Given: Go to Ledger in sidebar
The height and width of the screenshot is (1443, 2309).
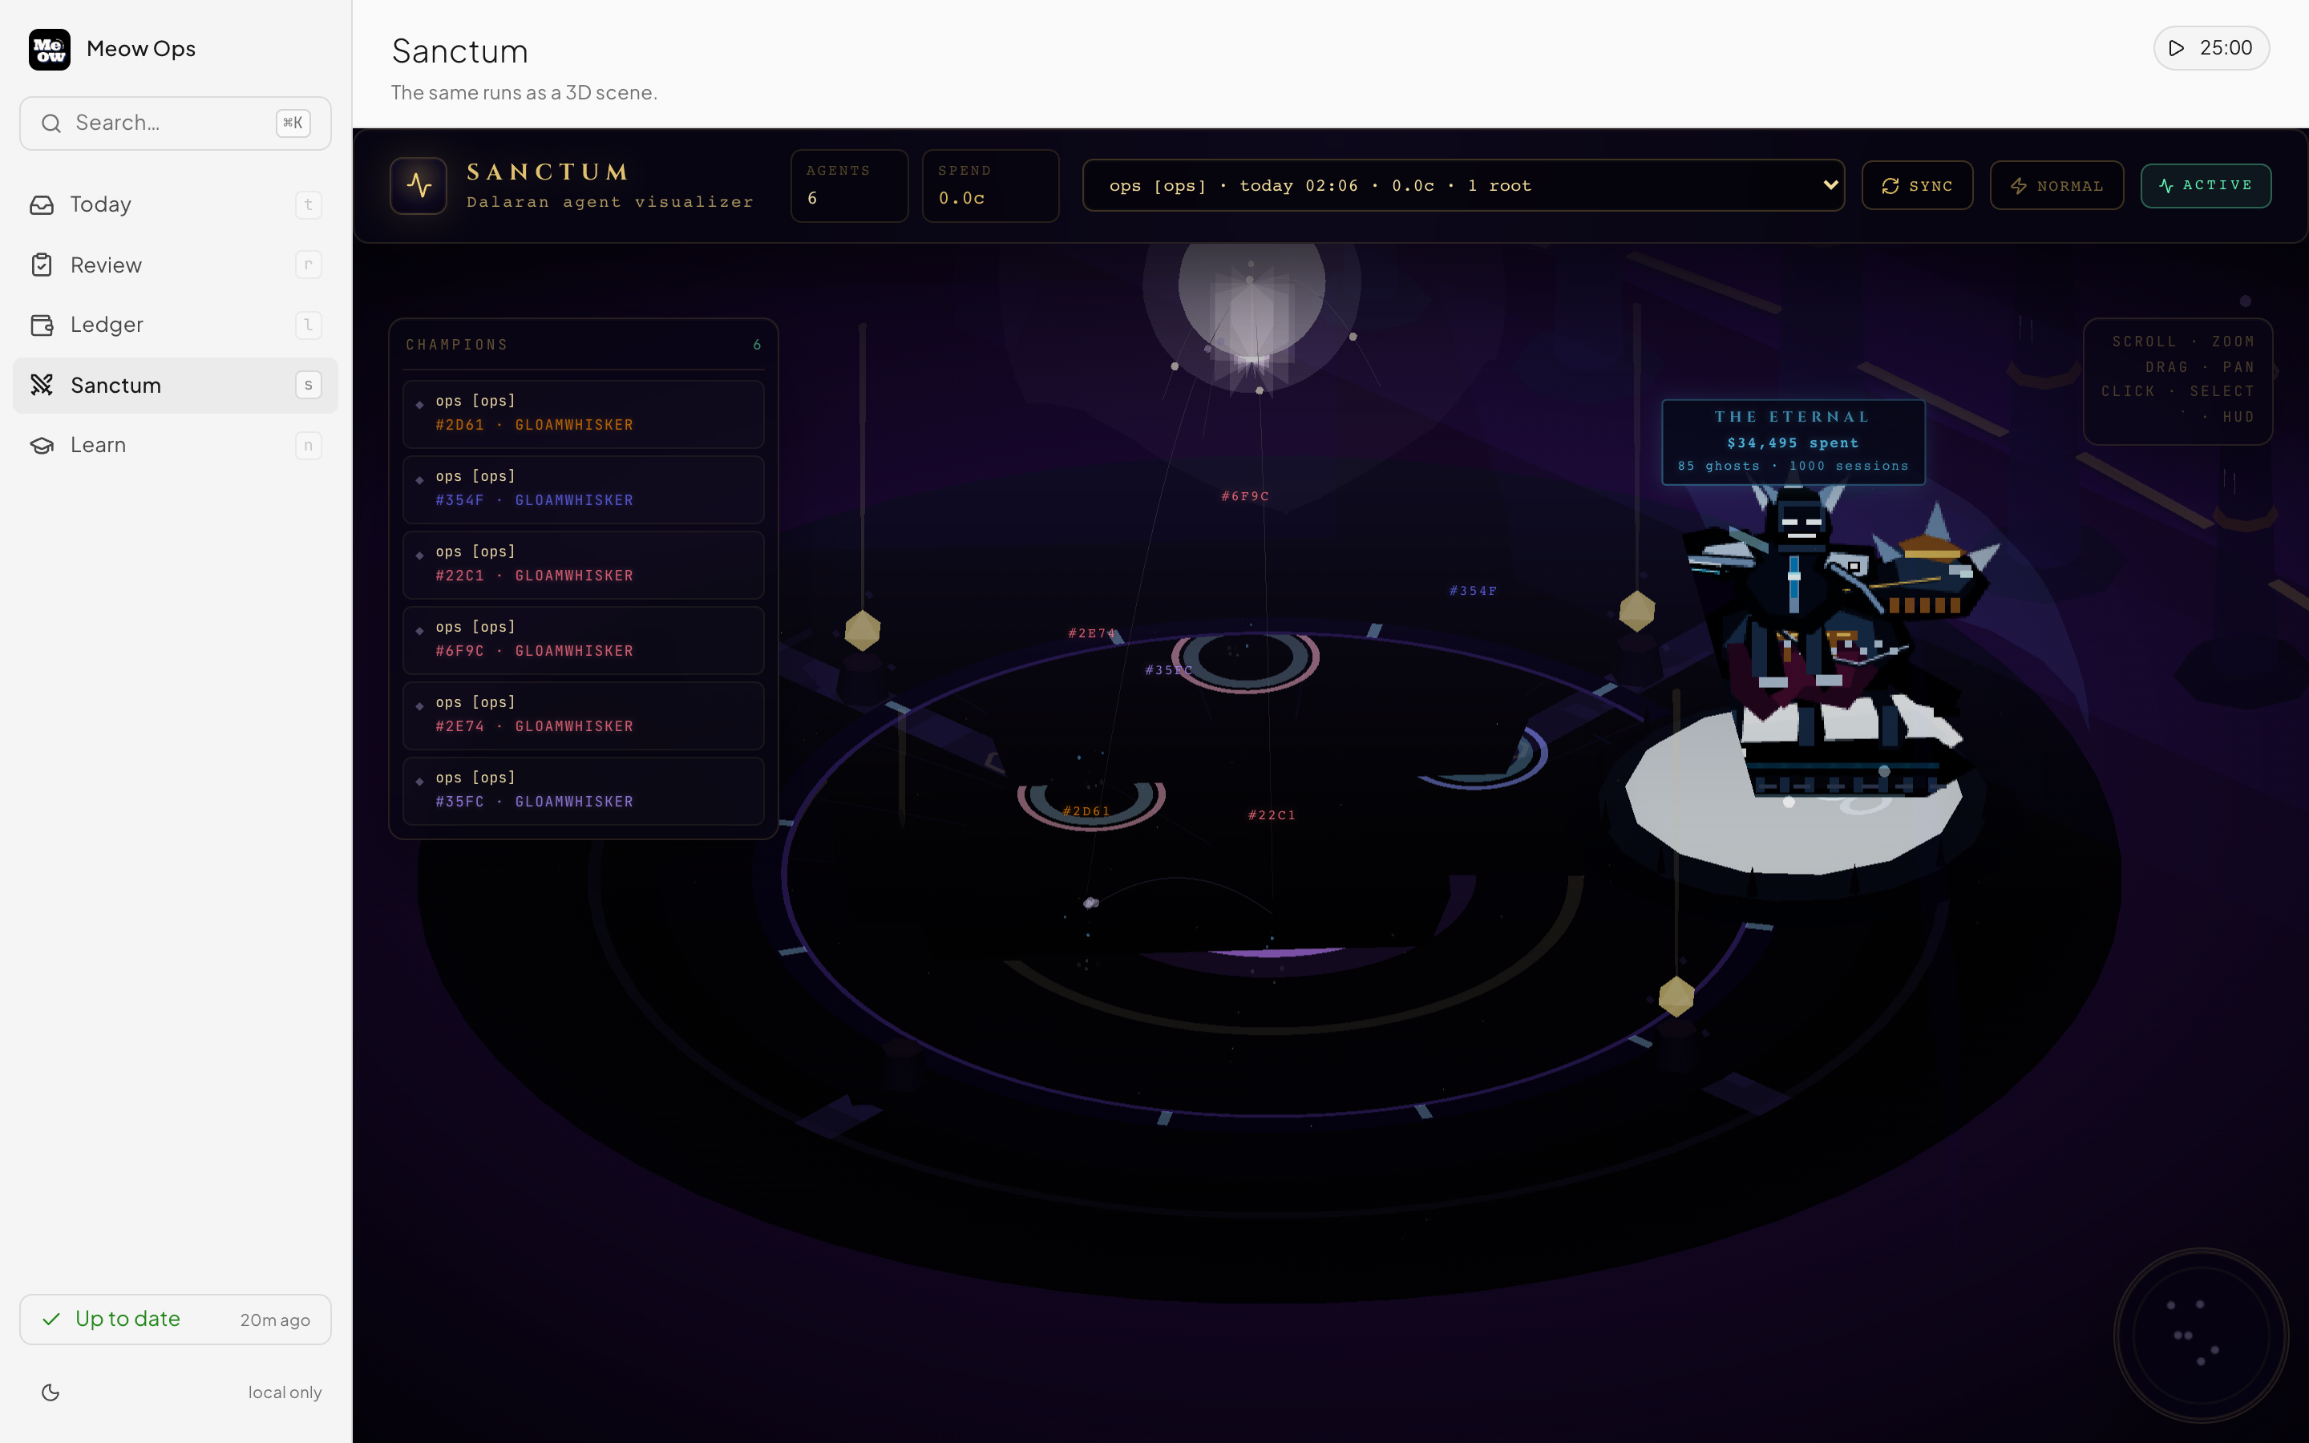Looking at the screenshot, I should (x=176, y=325).
